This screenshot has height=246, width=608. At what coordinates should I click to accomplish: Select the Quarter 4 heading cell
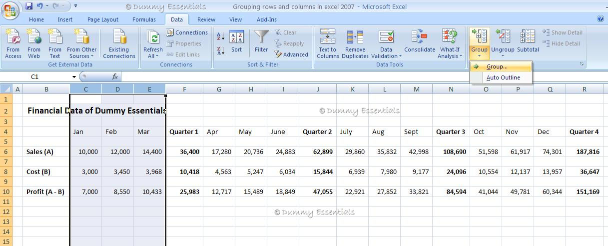(585, 131)
